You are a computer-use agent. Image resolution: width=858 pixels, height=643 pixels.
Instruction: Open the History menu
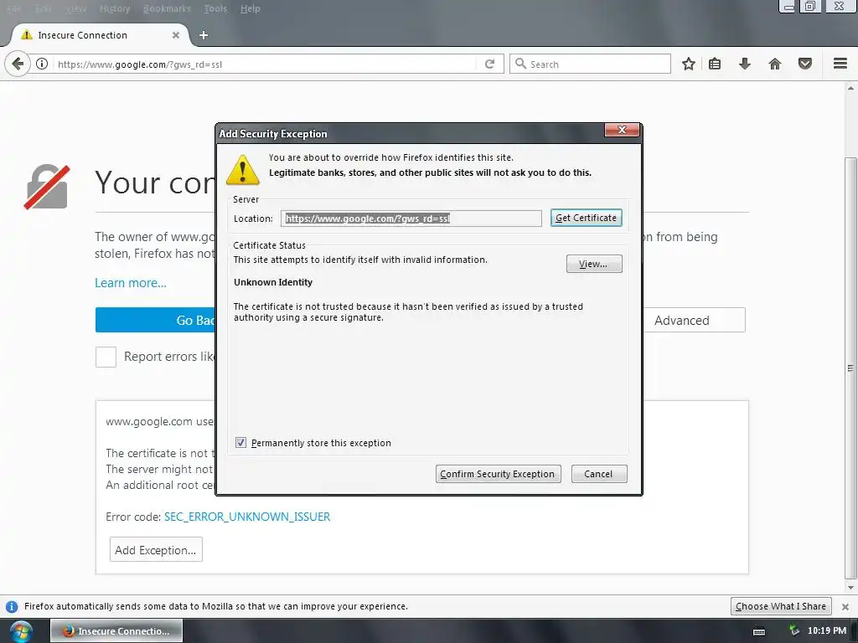115,8
